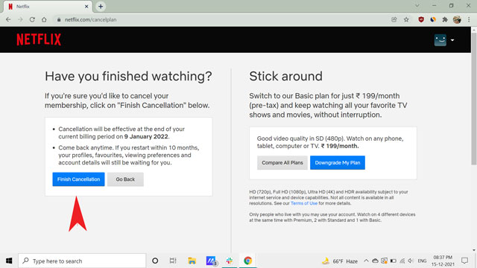The height and width of the screenshot is (268, 477).
Task: Open the volume speaker icon
Action: point(411,261)
